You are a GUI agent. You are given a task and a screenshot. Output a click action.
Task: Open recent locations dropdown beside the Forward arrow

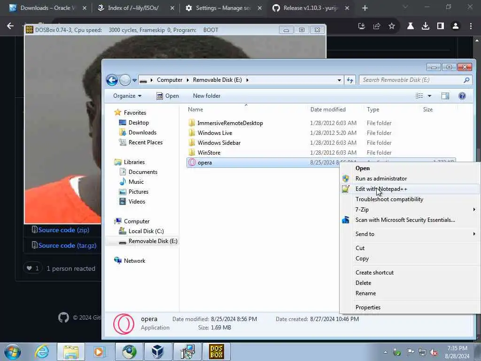pyautogui.click(x=134, y=80)
